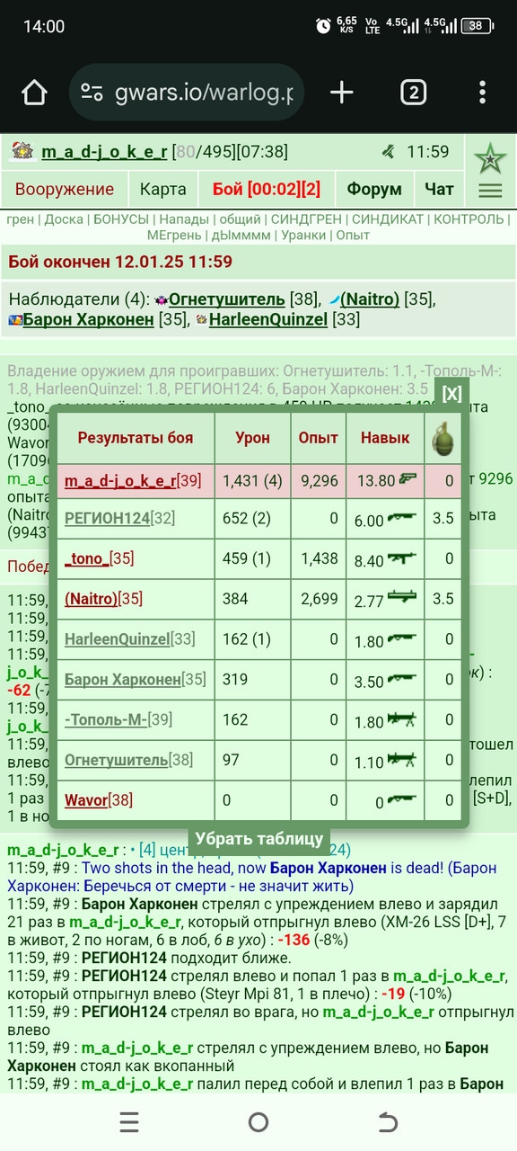Click the pistol icon in m_a_d-j_o_k_e_r row
The height and width of the screenshot is (1151, 517).
pyautogui.click(x=408, y=480)
